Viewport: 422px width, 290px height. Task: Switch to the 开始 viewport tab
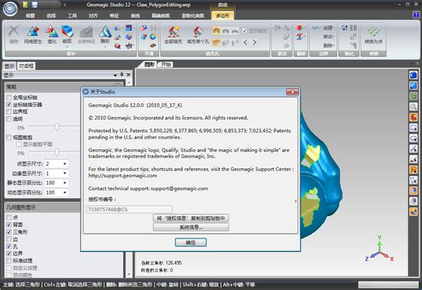click(166, 64)
